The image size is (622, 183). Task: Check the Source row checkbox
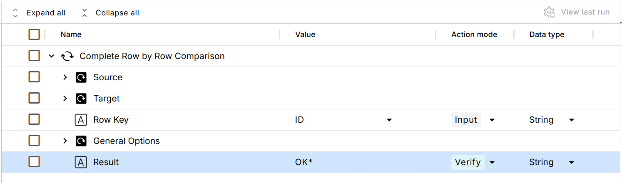[34, 77]
